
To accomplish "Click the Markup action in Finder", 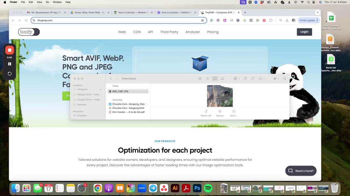I will (x=220, y=113).
